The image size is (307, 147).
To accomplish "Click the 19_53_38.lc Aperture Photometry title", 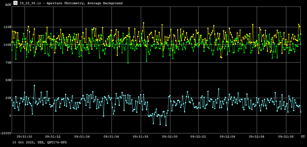I will (71, 3).
